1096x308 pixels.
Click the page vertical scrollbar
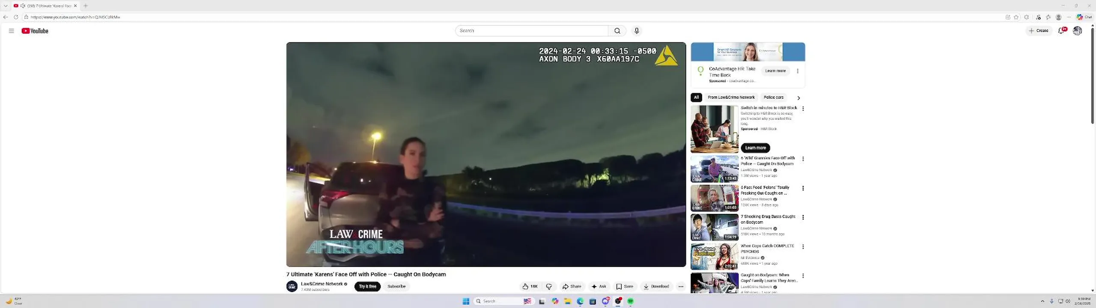pyautogui.click(x=1093, y=76)
